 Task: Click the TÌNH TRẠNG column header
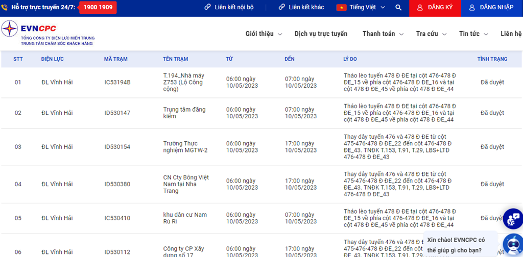pyautogui.click(x=492, y=59)
